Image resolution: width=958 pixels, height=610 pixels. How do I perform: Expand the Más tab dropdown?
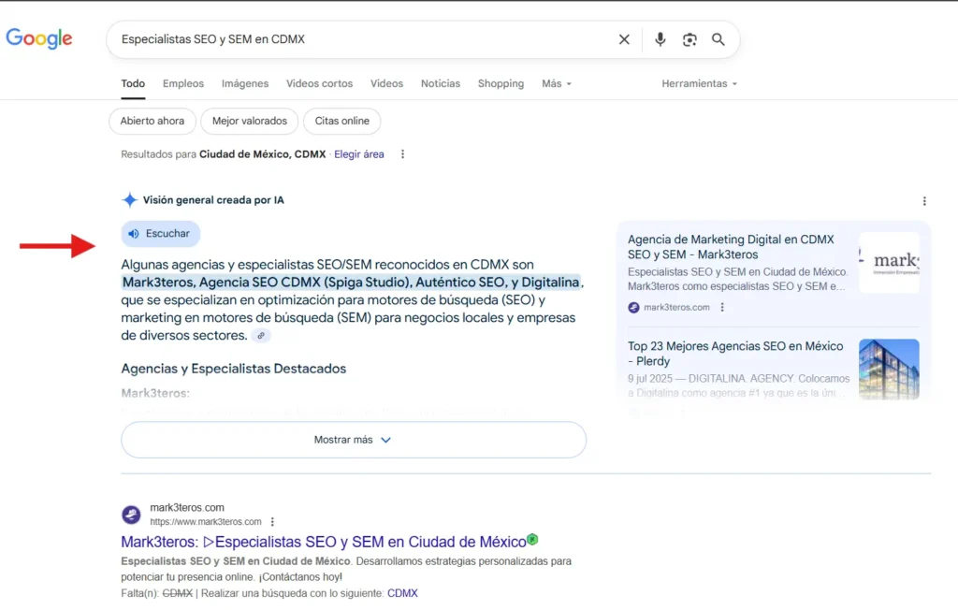(x=556, y=83)
